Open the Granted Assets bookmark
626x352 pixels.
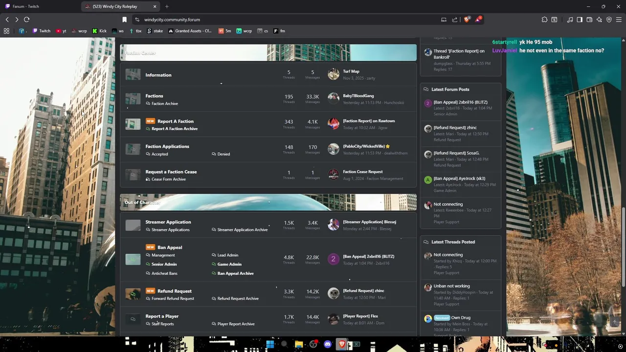coord(190,31)
